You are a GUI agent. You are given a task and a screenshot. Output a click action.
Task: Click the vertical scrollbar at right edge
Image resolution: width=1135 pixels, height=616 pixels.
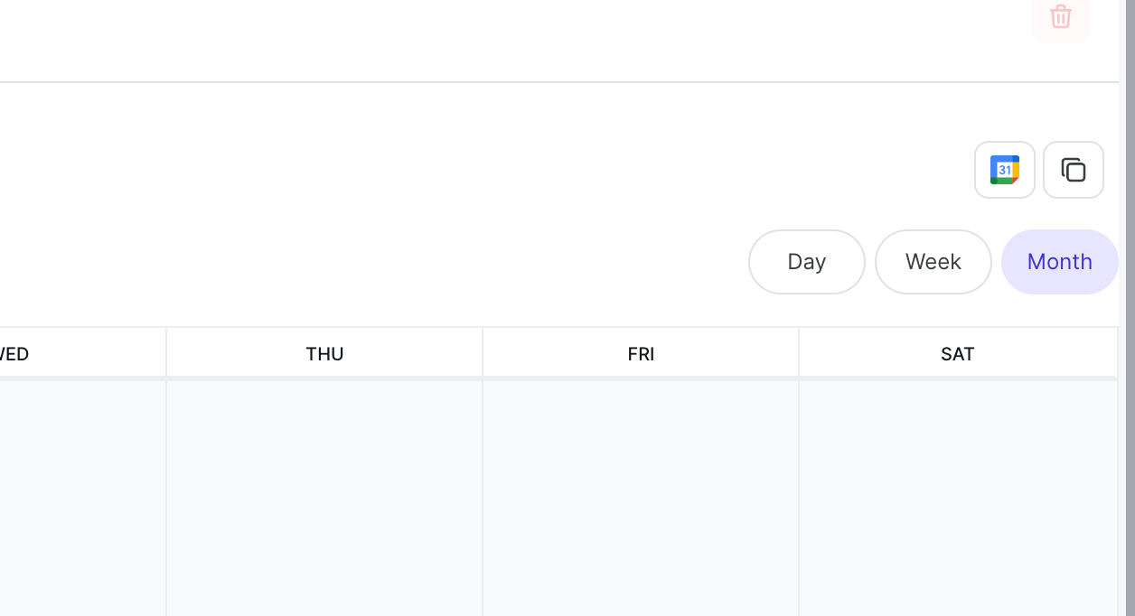1130,308
